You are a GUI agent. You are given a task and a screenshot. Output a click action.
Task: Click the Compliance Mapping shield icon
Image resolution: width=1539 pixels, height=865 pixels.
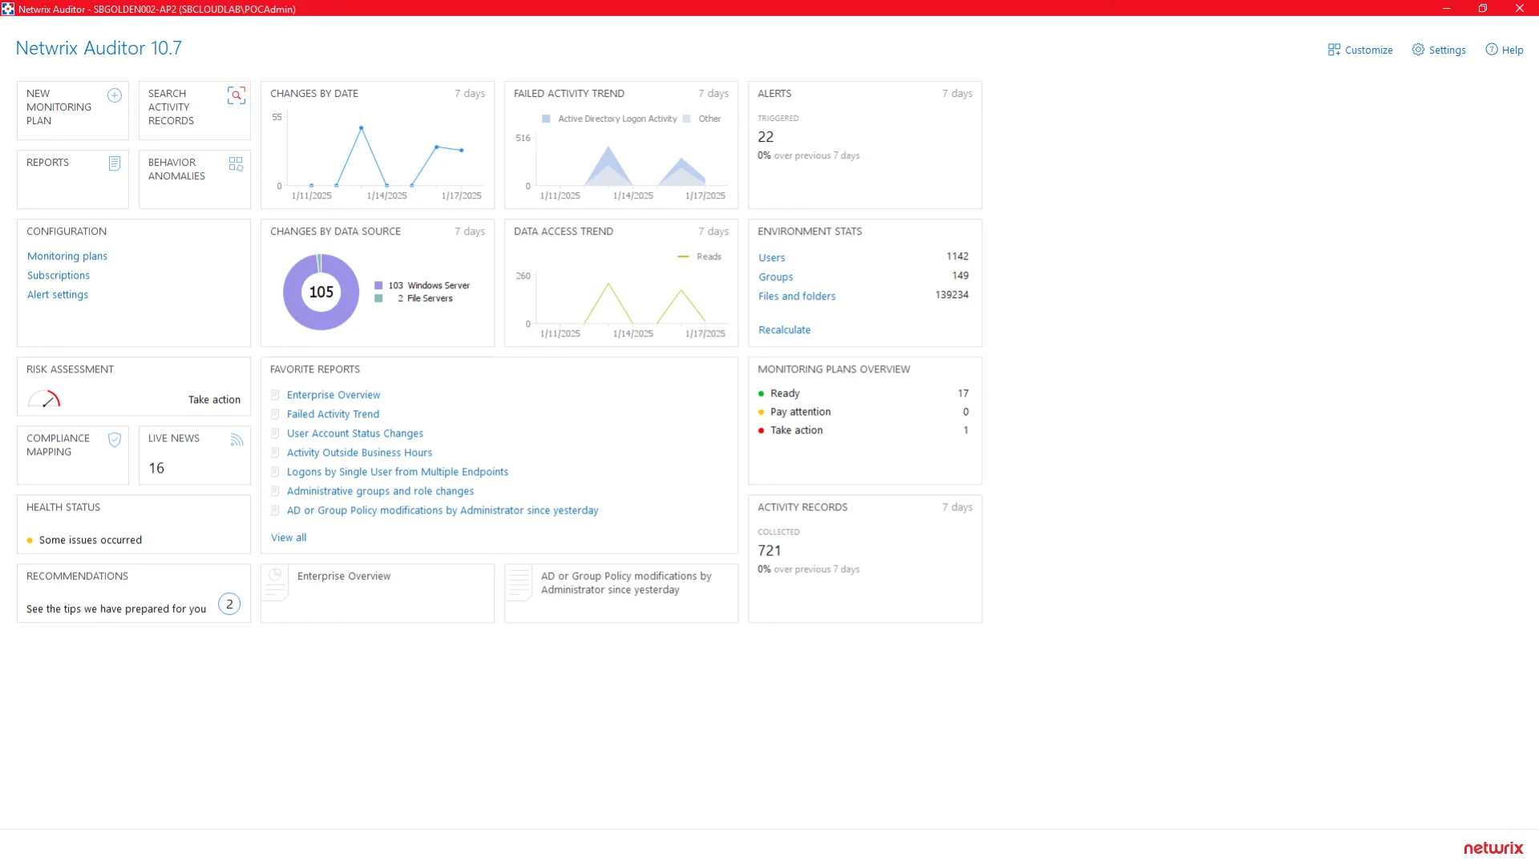click(115, 439)
